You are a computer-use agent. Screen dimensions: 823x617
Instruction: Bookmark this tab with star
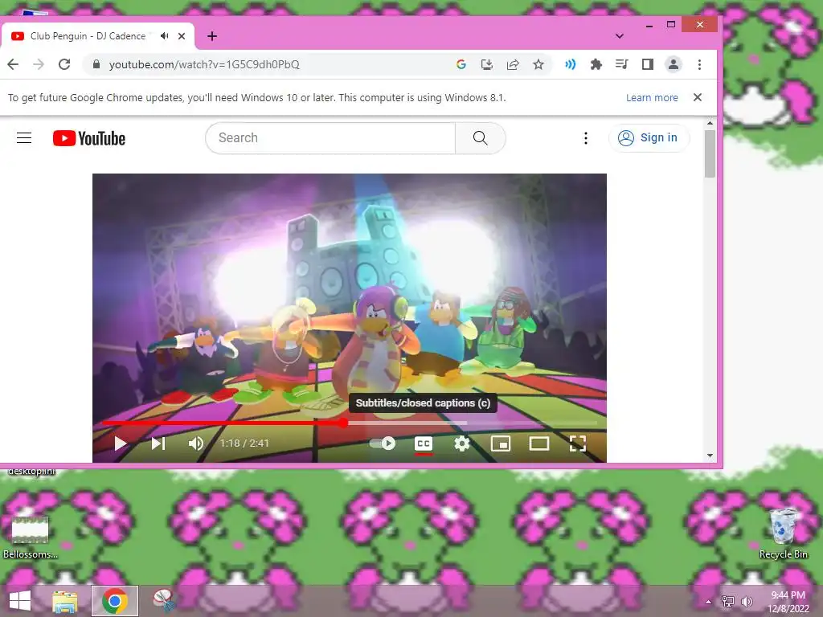(x=538, y=64)
